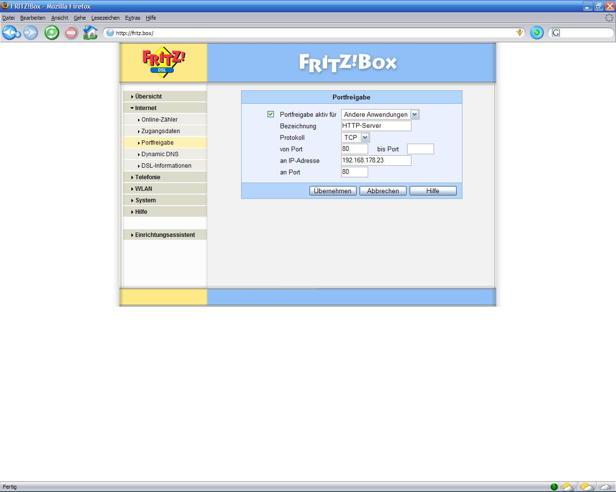Click the cloudy weather icon in the status bar
This screenshot has height=492, width=616.
[606, 487]
